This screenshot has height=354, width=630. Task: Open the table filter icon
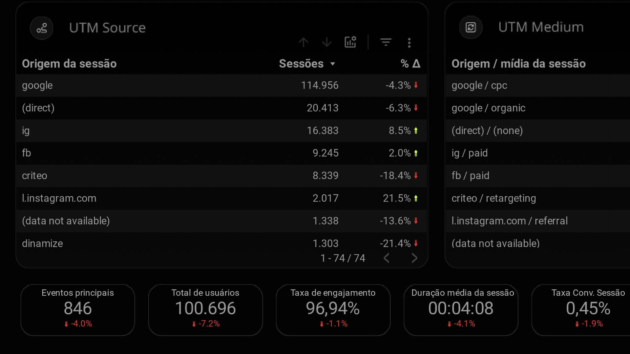386,42
